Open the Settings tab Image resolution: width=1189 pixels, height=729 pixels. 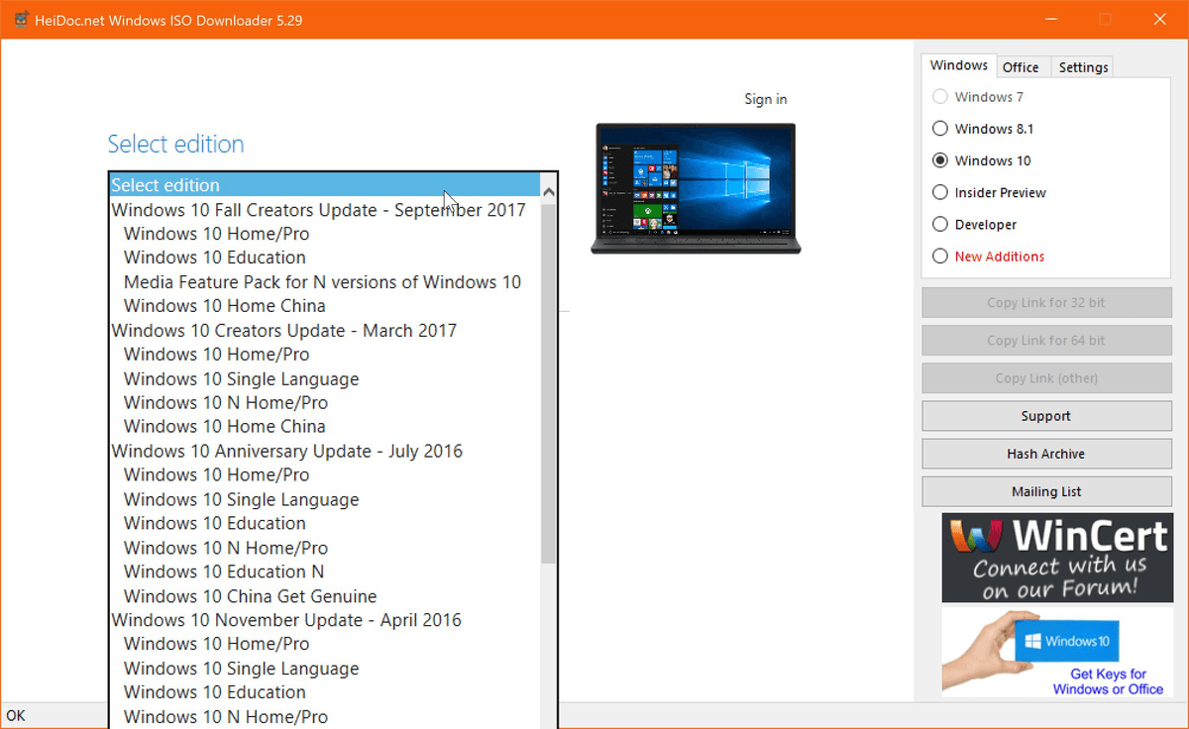click(1082, 66)
